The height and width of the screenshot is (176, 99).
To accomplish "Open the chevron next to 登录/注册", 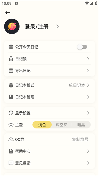I will pos(57,26).
